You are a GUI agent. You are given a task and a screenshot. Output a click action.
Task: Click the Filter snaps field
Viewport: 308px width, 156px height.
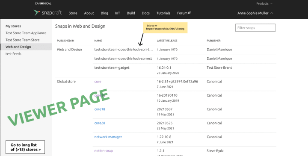point(255,28)
